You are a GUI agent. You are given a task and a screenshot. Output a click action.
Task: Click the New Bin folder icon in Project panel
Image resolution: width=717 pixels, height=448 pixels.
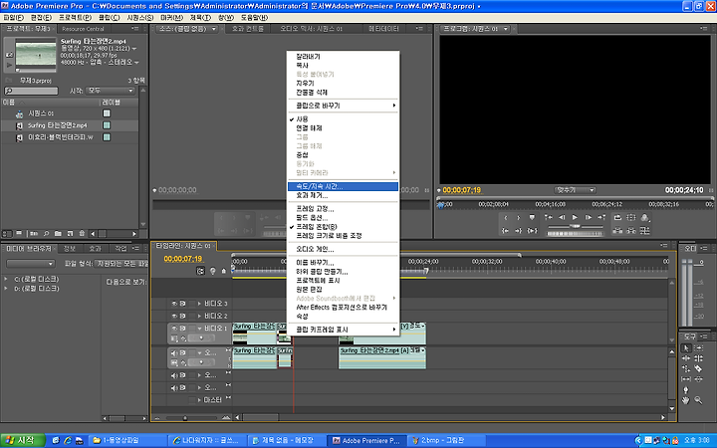[58, 234]
